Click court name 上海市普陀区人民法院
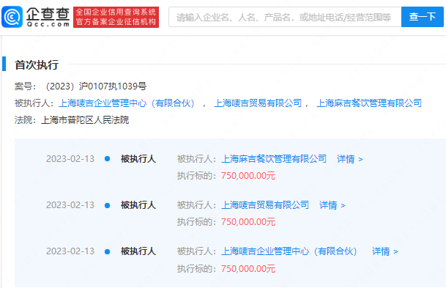The width and height of the screenshot is (446, 288). [85, 119]
